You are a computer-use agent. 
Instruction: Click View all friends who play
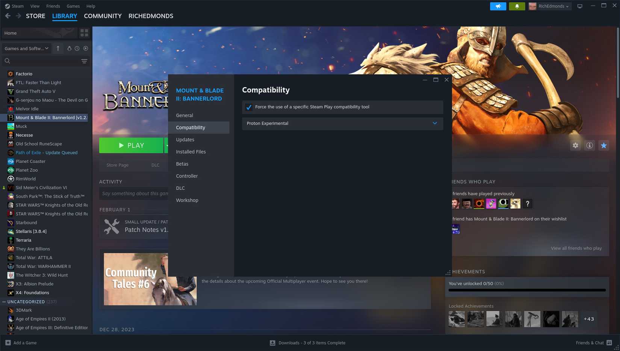[x=576, y=248]
